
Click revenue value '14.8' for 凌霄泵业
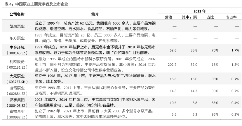click(x=173, y=91)
